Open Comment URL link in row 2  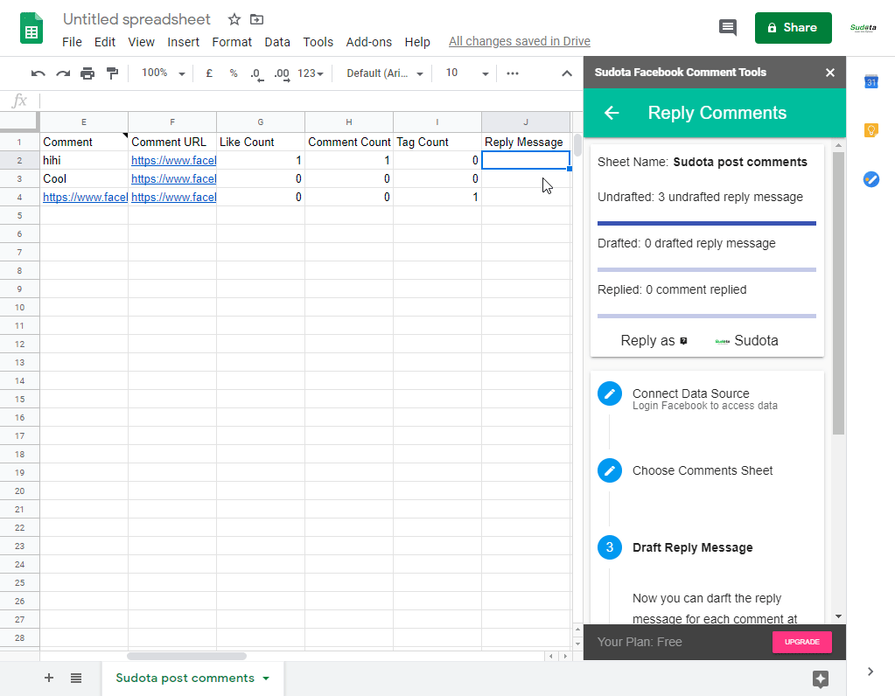click(173, 161)
